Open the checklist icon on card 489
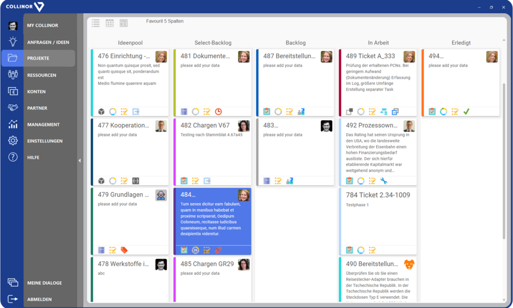The height and width of the screenshot is (308, 513). tap(372, 111)
